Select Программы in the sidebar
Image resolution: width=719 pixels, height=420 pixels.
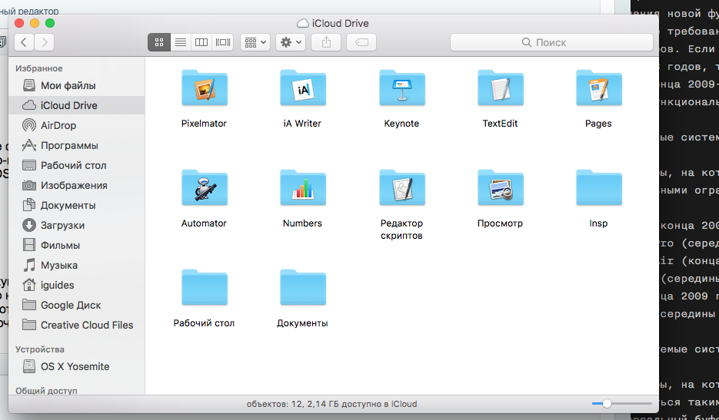point(69,145)
